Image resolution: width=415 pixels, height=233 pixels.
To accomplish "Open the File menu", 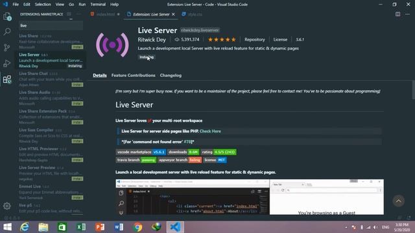I will [x=16, y=5].
